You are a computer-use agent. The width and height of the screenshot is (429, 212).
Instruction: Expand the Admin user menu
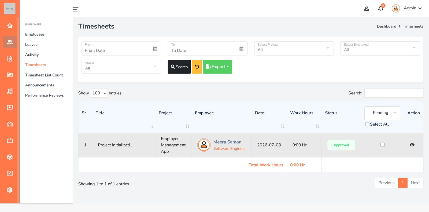[x=413, y=8]
